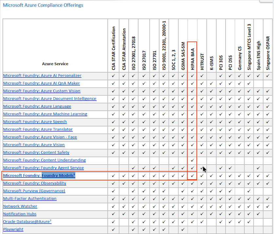Click Singapore OSPAR checkmark in Network Watcher row

268,206
